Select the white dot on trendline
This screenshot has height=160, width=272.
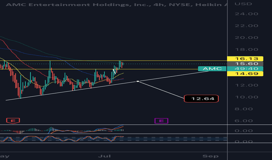[138, 81]
